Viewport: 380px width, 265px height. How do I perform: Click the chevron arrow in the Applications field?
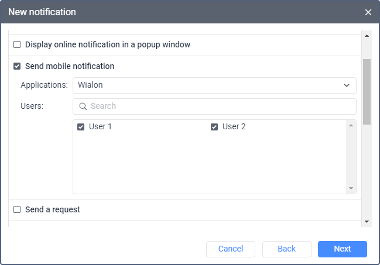(x=346, y=85)
